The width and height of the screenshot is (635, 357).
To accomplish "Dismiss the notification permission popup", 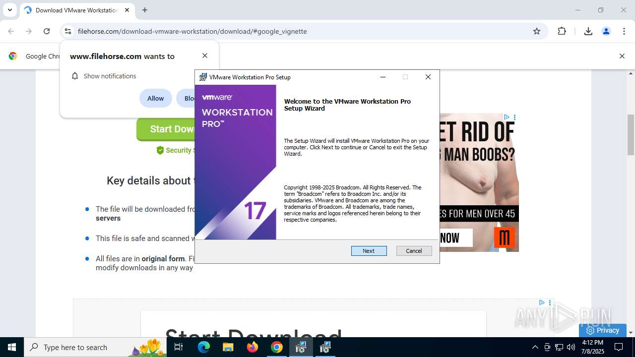I will pyautogui.click(x=205, y=56).
